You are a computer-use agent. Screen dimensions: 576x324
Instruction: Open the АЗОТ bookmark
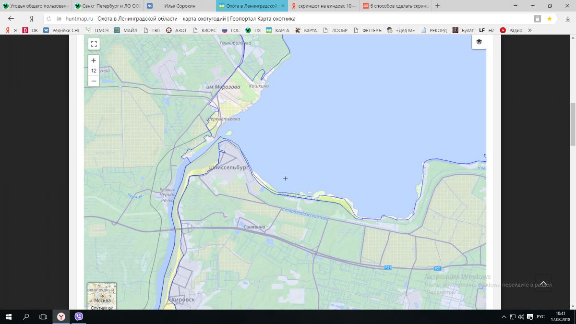pyautogui.click(x=177, y=30)
